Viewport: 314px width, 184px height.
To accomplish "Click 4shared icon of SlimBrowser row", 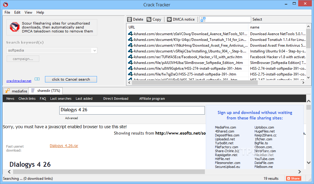I will pyautogui.click(x=130, y=62).
